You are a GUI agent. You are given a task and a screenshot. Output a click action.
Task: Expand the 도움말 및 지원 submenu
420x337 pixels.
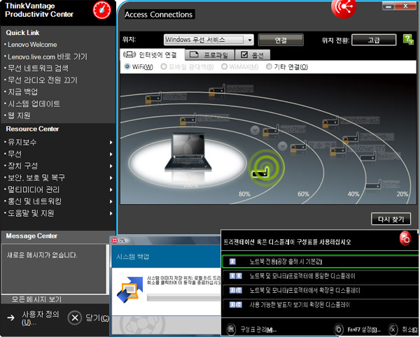(x=111, y=213)
